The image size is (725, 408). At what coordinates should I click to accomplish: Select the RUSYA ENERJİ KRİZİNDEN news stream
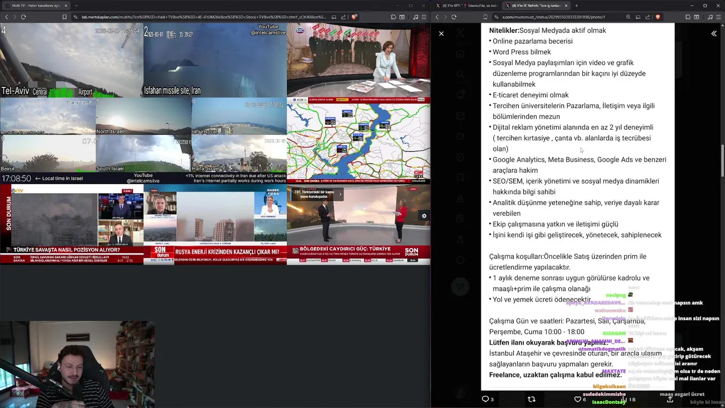pyautogui.click(x=215, y=225)
